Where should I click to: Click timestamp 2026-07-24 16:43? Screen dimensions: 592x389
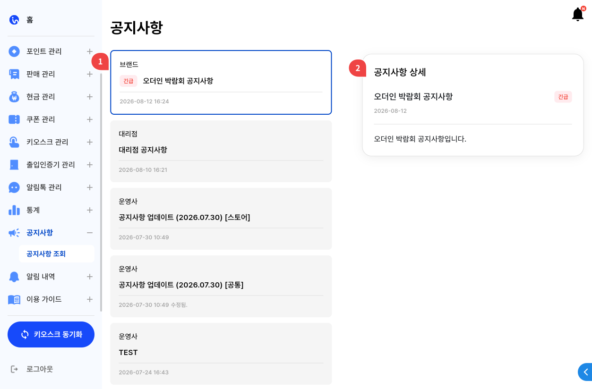click(144, 372)
